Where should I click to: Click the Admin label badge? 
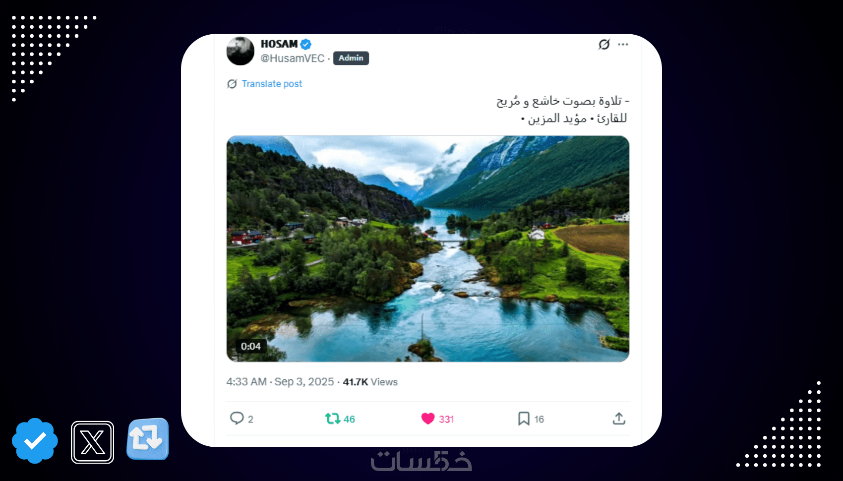[351, 58]
